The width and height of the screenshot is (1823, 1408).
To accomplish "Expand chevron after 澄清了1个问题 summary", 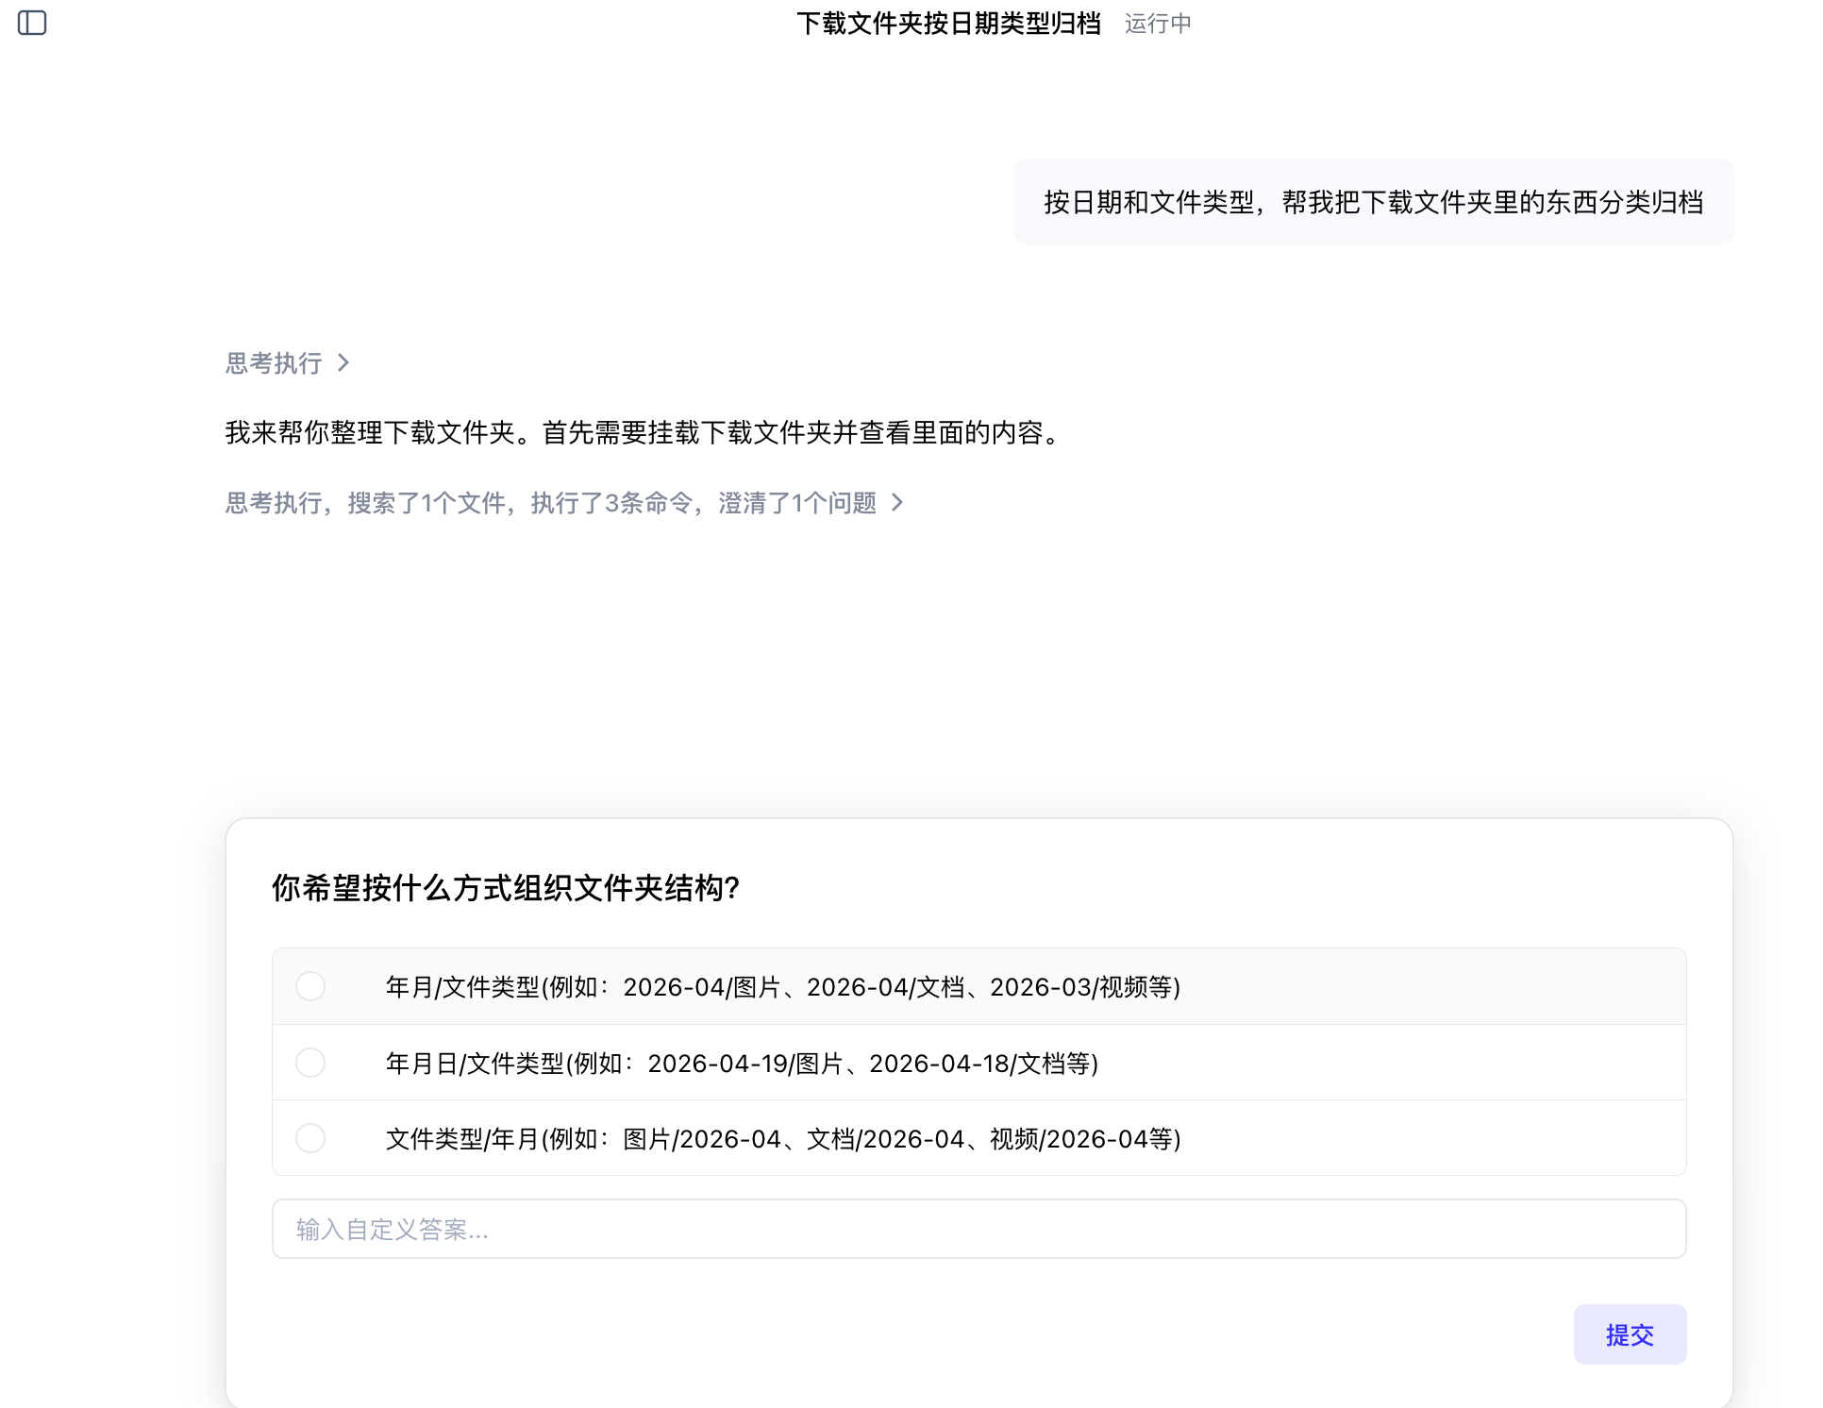I will (x=897, y=503).
